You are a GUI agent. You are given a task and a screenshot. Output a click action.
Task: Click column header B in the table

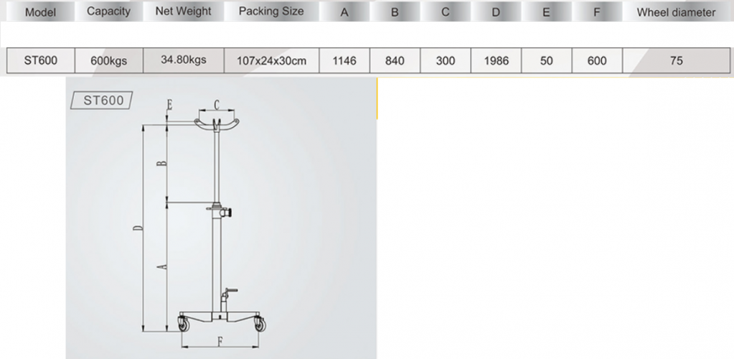point(395,11)
